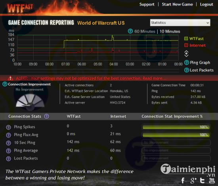Click help icon next to Ping Spikes
This screenshot has height=186, width=218.
8,127
